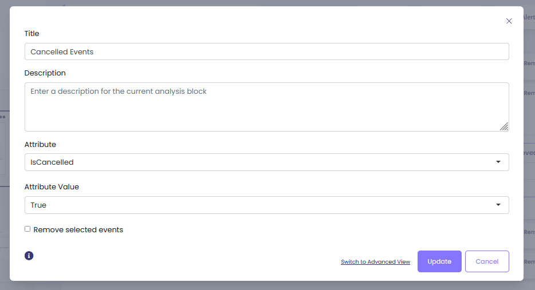Click into the Description text area
Viewport: 535px width, 290px height.
(x=267, y=107)
